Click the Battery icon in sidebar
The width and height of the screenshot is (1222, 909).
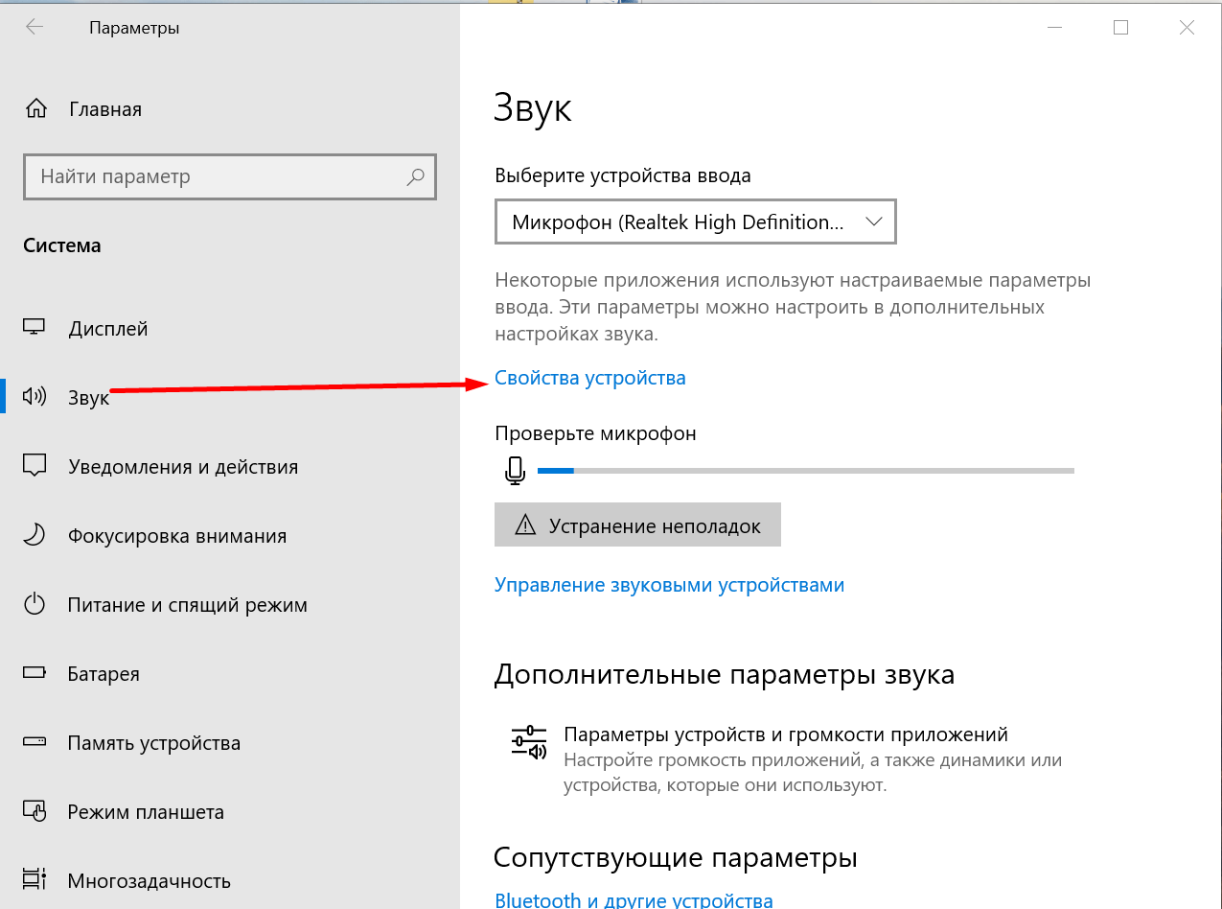click(x=35, y=673)
